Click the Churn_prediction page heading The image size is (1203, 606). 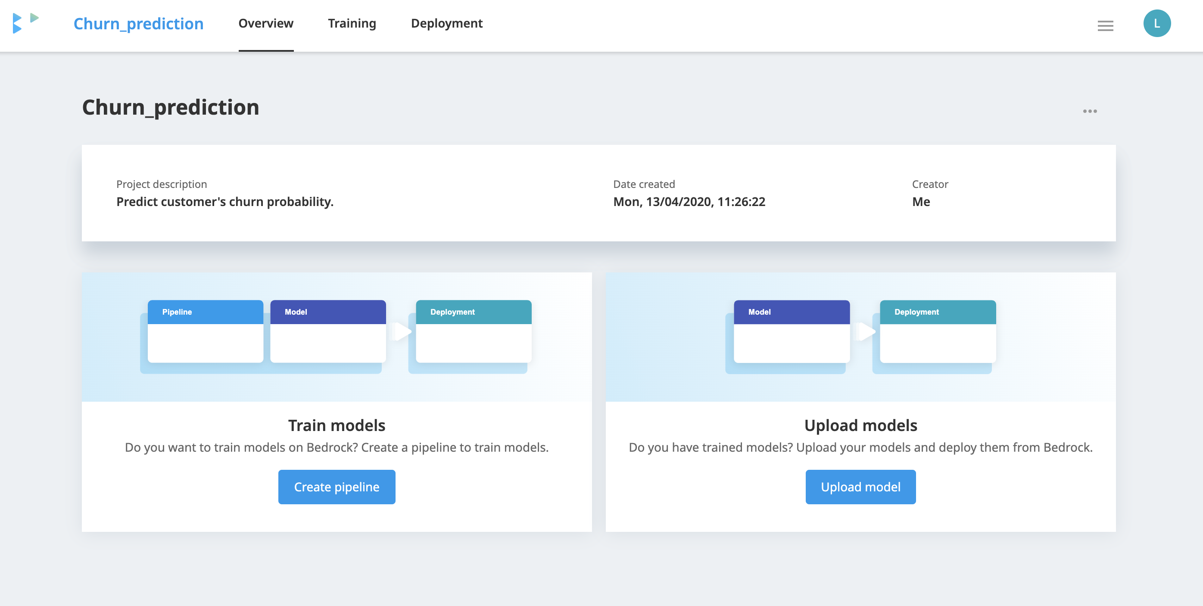point(171,107)
